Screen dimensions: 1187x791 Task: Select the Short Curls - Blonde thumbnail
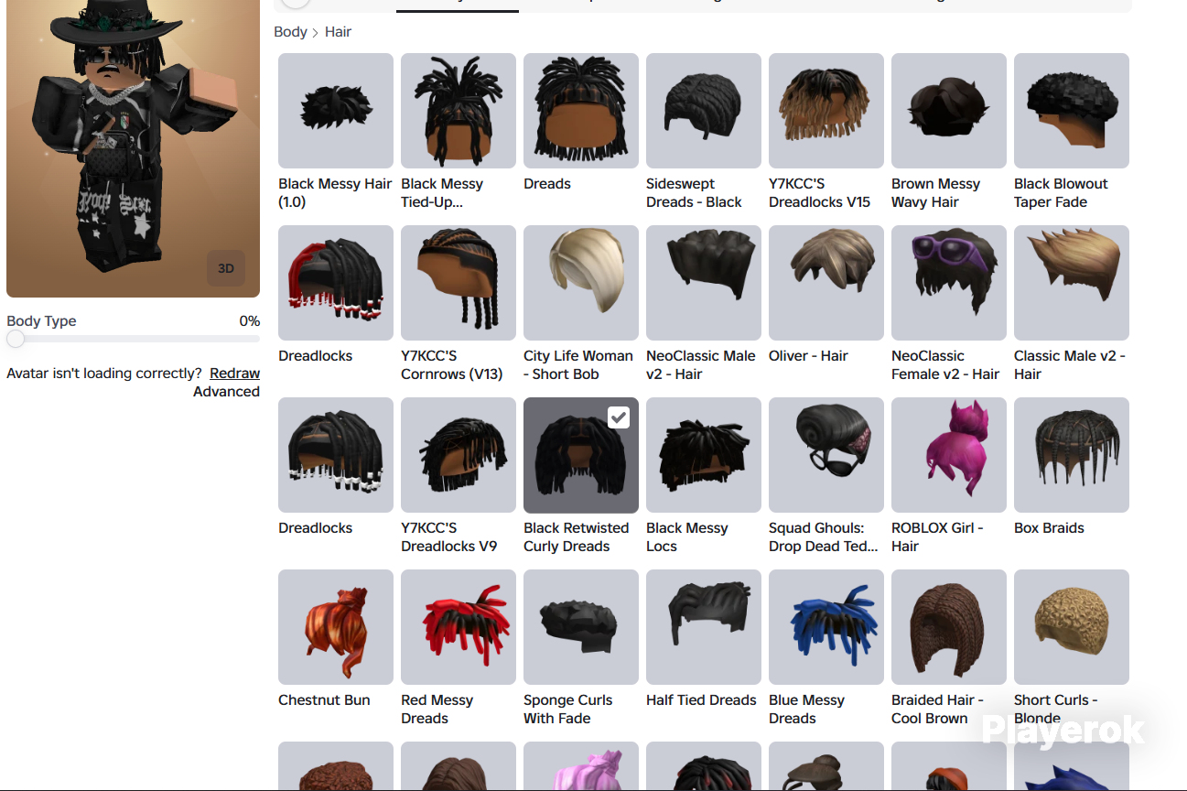[1072, 627]
